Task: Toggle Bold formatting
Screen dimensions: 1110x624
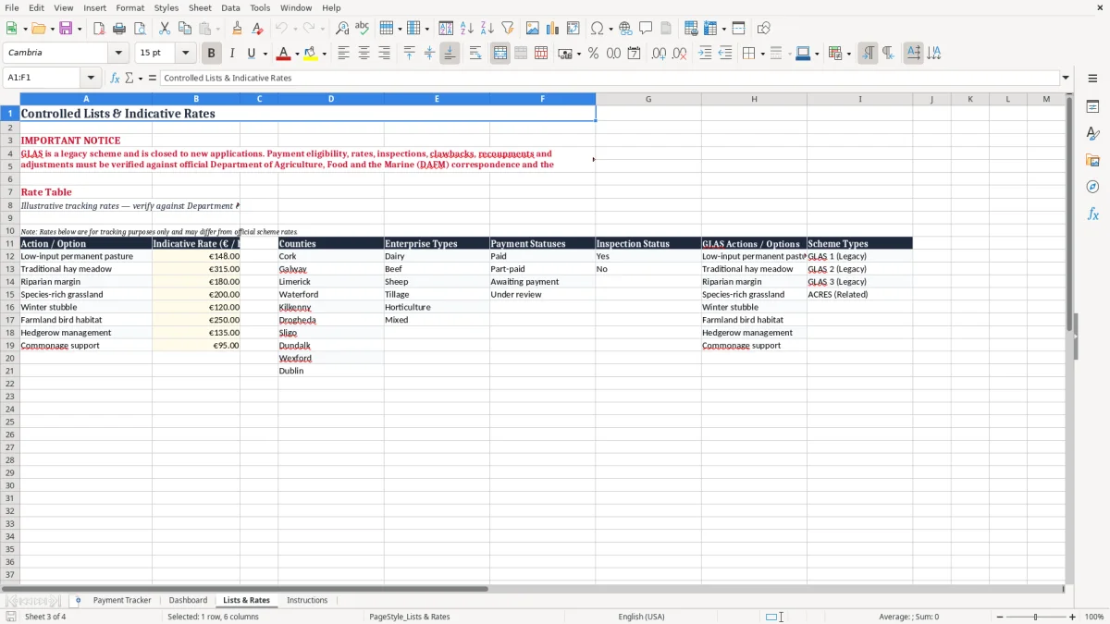Action: [x=211, y=54]
